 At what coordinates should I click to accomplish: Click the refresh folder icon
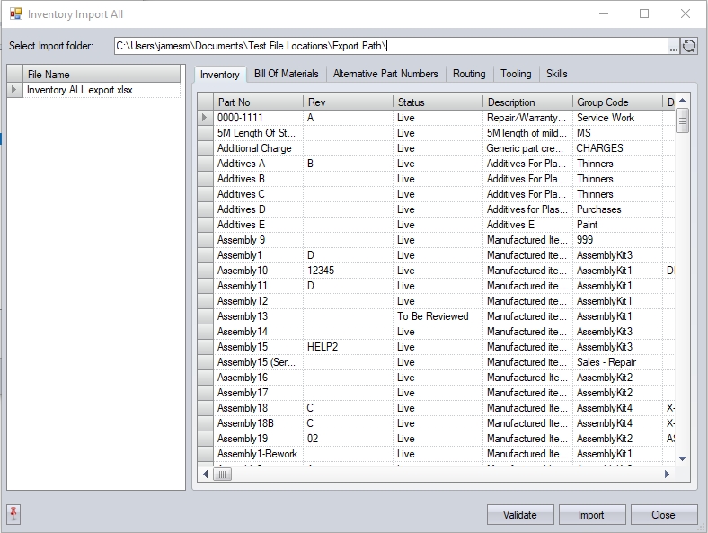coord(689,46)
